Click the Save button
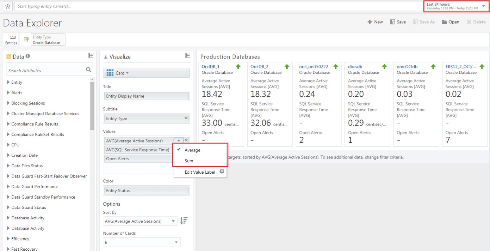Viewport: 490px width, 251px height. tap(398, 22)
